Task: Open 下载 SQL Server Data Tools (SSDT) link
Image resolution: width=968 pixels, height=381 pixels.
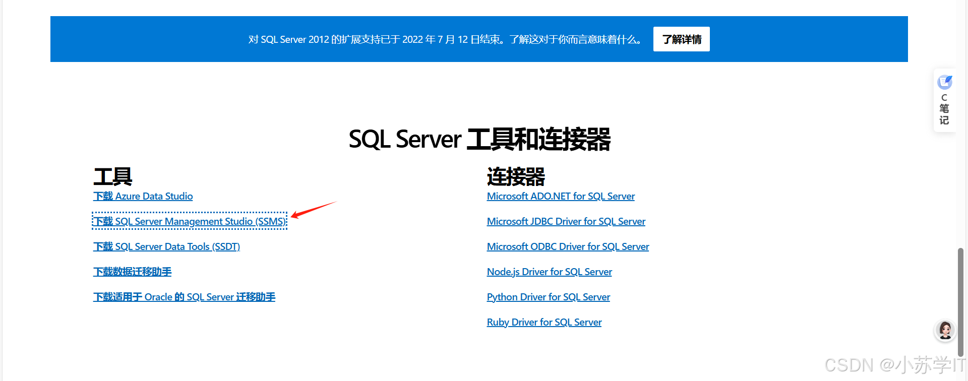Action: point(166,247)
